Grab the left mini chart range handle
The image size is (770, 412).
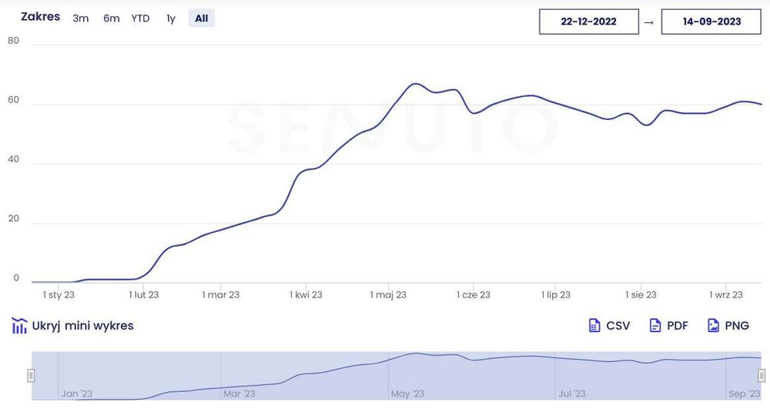(x=32, y=375)
